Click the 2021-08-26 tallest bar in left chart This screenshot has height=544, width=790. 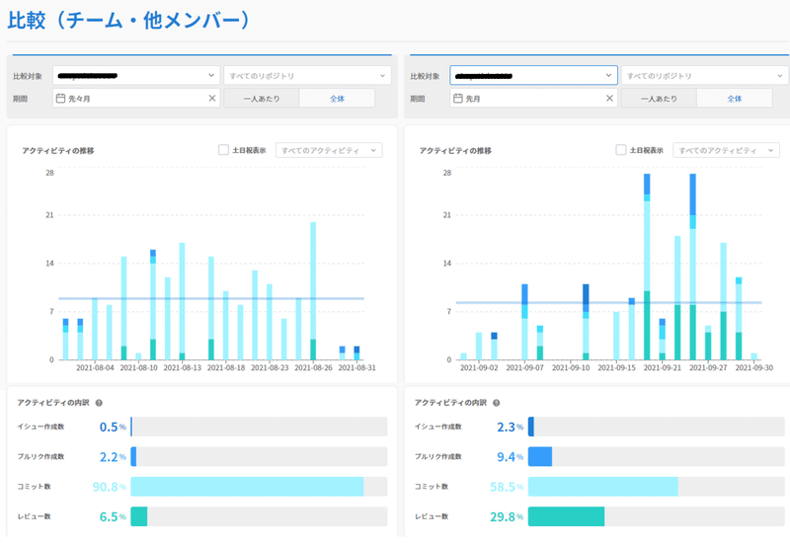(x=313, y=290)
